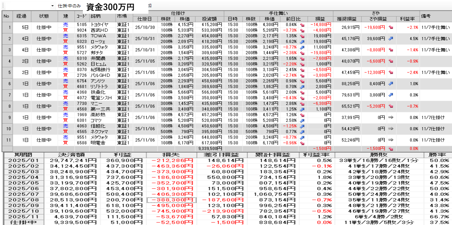Select row number 5 in No column
Screen dimensions: 452x225
[7, 72]
